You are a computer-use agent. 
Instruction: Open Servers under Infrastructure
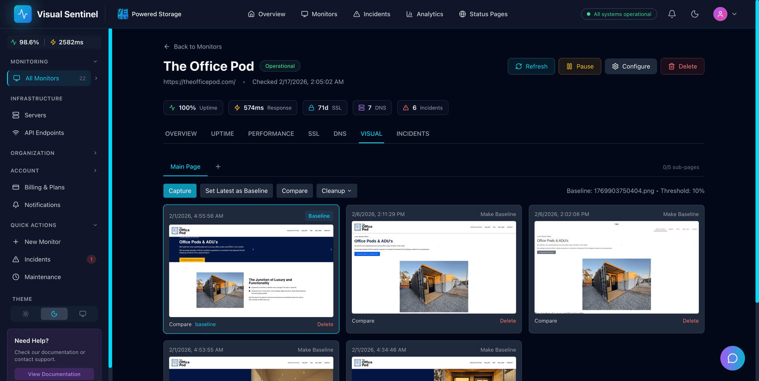(x=34, y=115)
